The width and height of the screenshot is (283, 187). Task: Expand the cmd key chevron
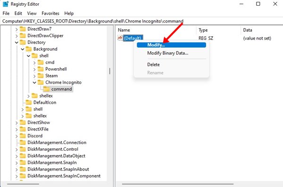tap(34, 63)
